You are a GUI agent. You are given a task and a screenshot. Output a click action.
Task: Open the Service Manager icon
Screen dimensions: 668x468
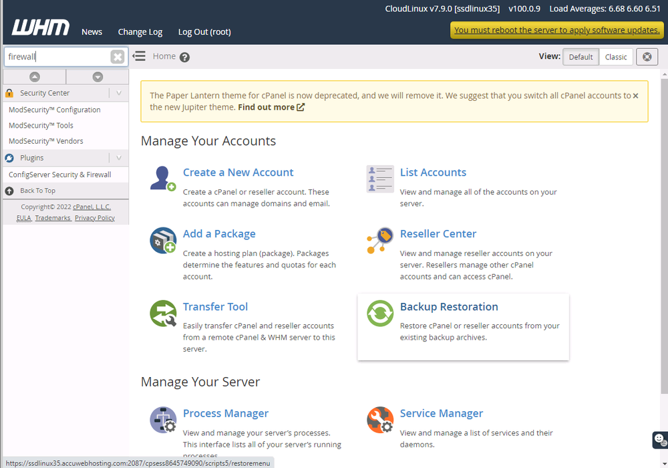click(380, 420)
